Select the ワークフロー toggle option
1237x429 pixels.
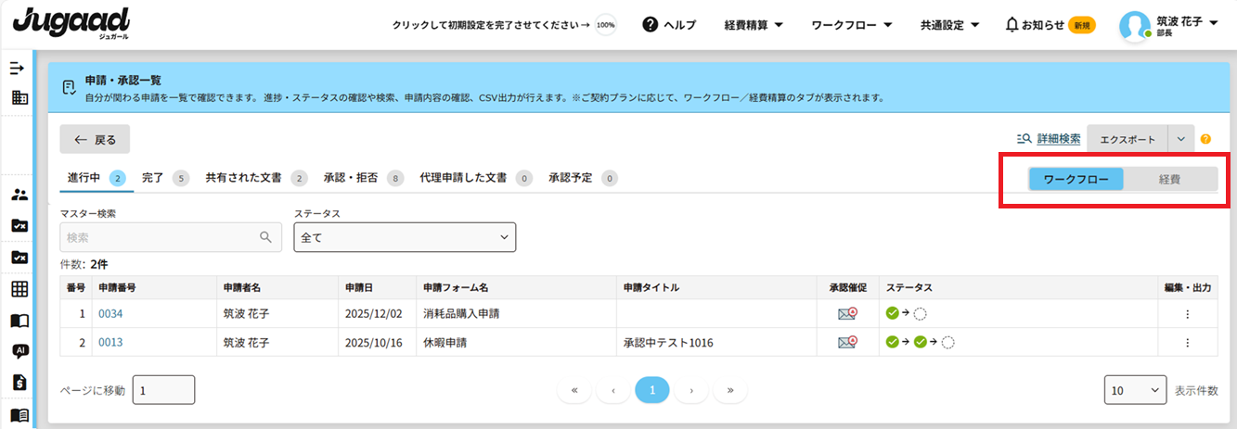tap(1076, 179)
